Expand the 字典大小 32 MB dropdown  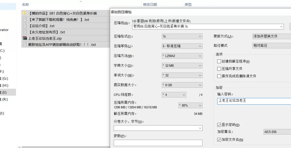182,65
